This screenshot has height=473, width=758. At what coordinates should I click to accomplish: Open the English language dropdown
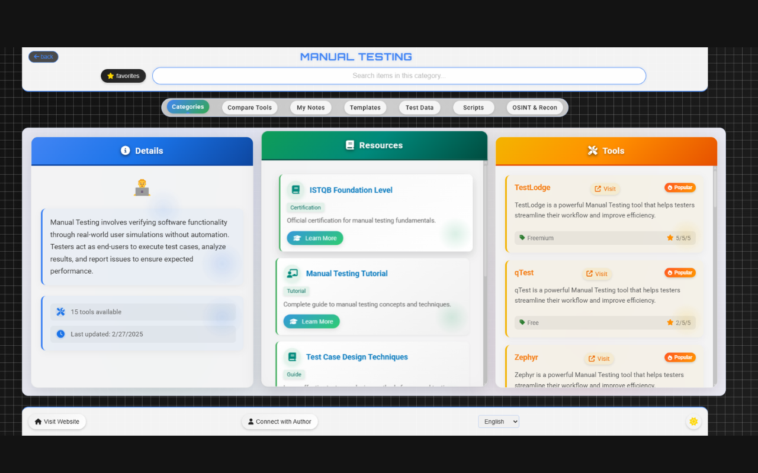(x=498, y=421)
